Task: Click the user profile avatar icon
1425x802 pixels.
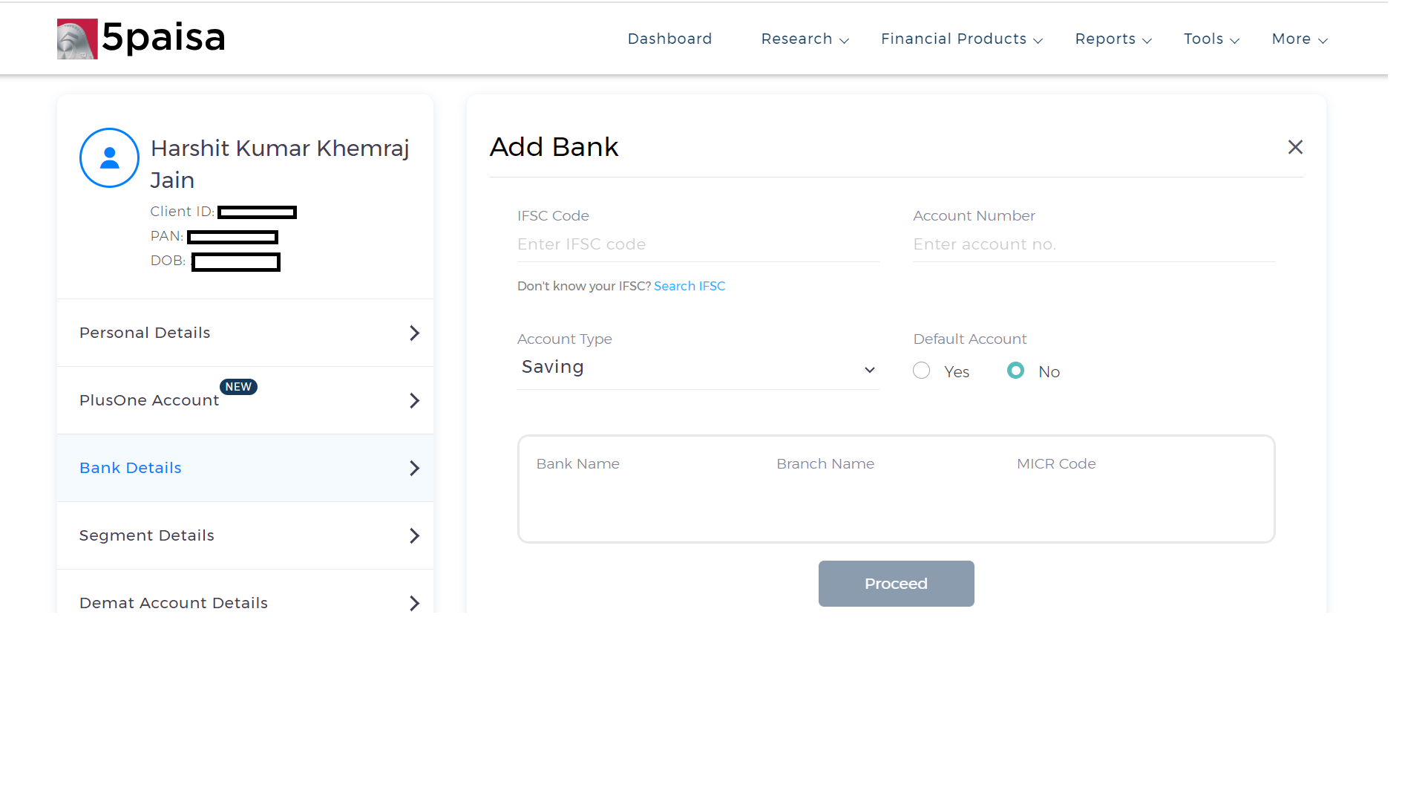Action: click(x=109, y=157)
